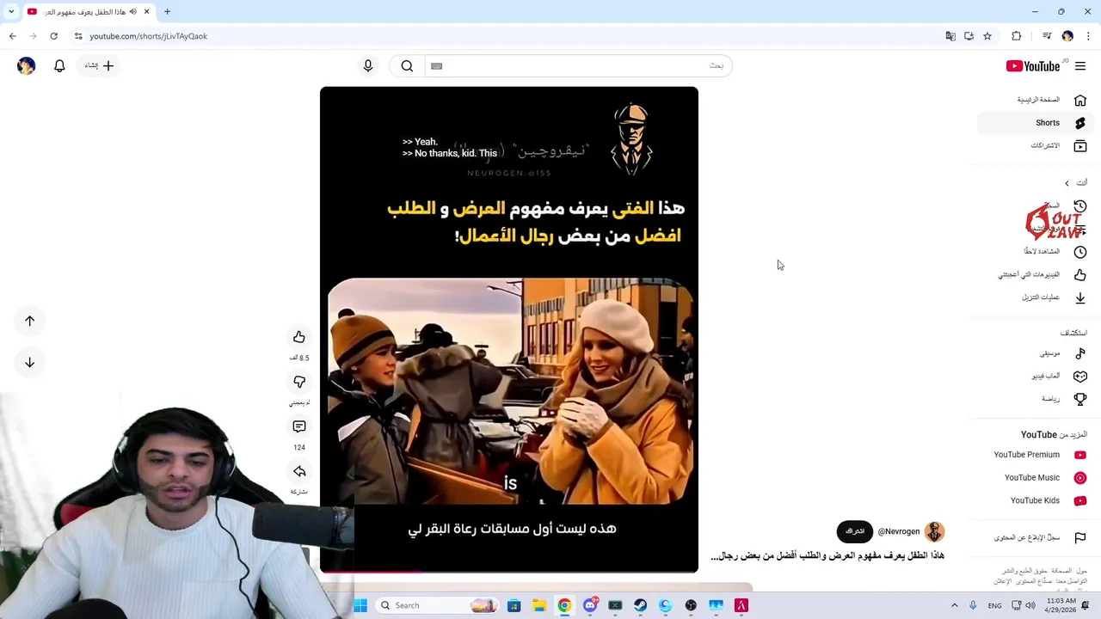Click the address bar URL
The height and width of the screenshot is (619, 1101).
point(148,36)
